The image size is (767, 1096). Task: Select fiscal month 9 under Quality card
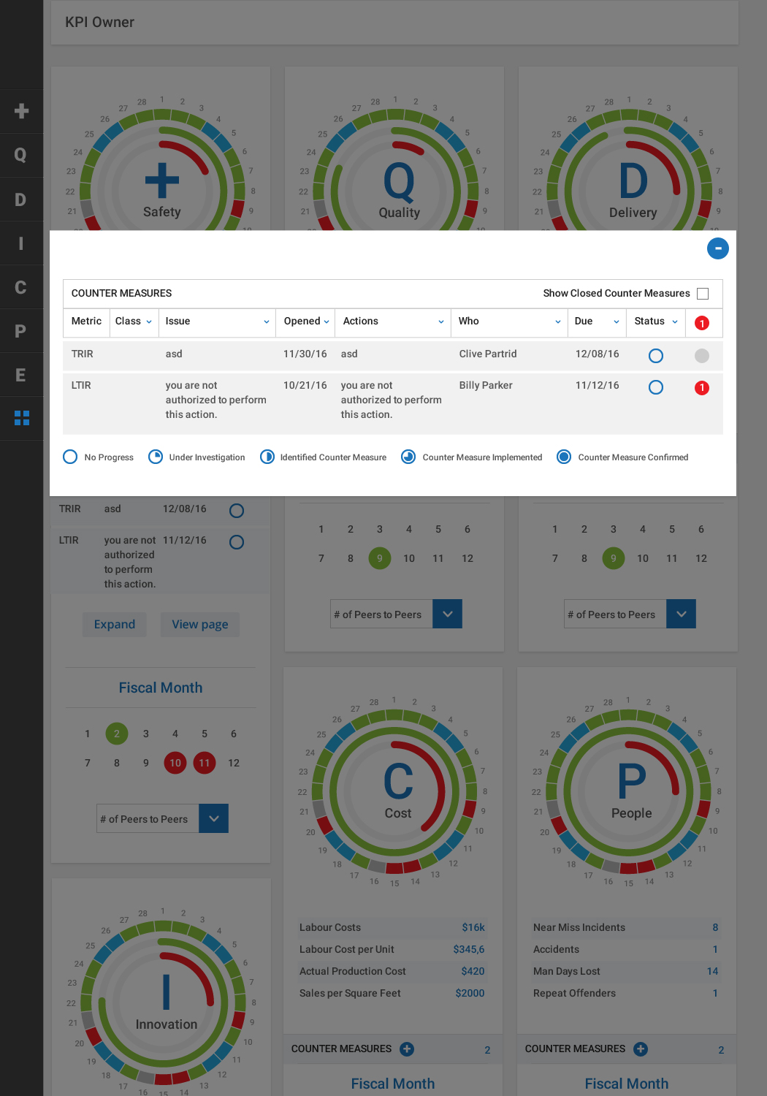[380, 558]
